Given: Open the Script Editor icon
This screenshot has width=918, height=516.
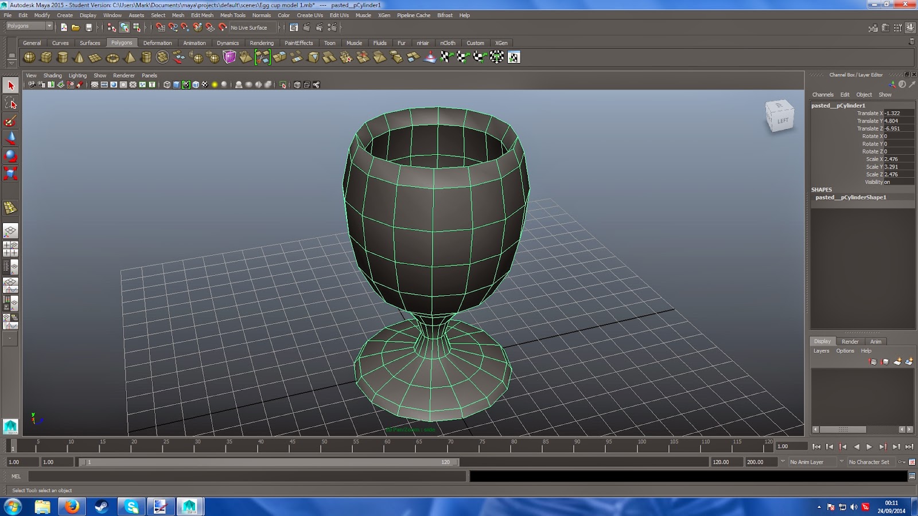Looking at the screenshot, I should [912, 476].
